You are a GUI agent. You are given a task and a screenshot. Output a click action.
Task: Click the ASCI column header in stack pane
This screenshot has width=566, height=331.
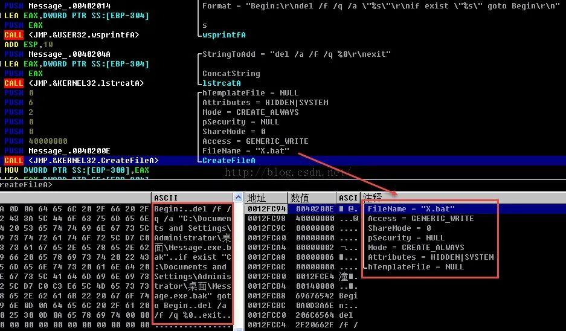click(349, 198)
